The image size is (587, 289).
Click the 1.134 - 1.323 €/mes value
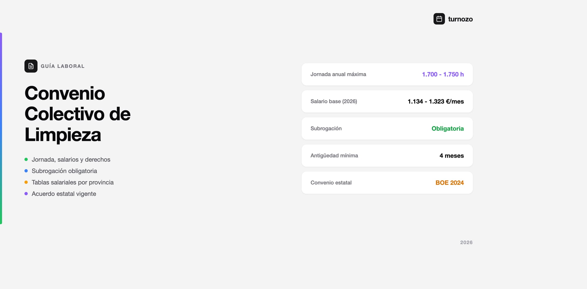436,102
